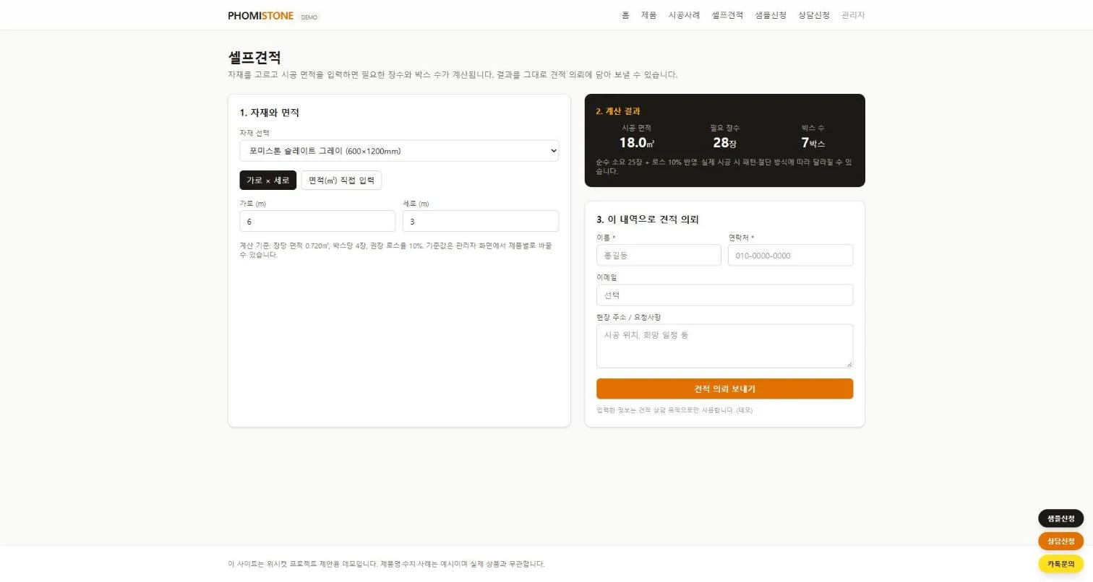Focus the 세로 (m) input field
This screenshot has height=582, width=1093.
coord(481,221)
